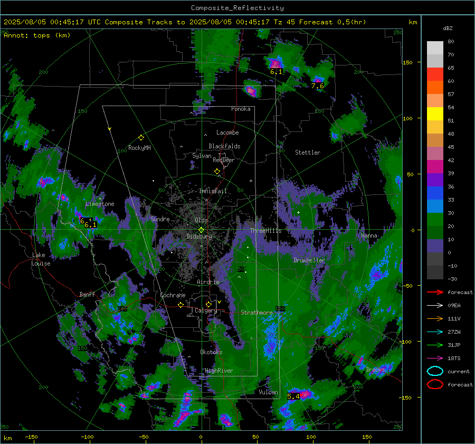This screenshot has height=444, width=475.
Task: Click the UTC Composite Tracks timestamp header
Action: pos(185,22)
